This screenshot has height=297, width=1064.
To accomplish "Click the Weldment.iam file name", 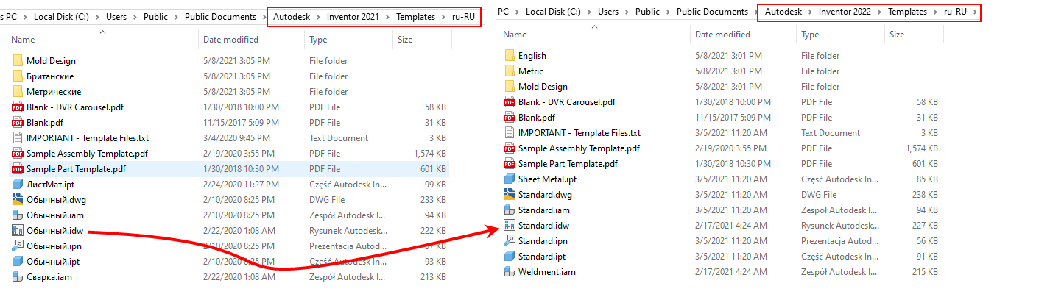I will coord(547,272).
